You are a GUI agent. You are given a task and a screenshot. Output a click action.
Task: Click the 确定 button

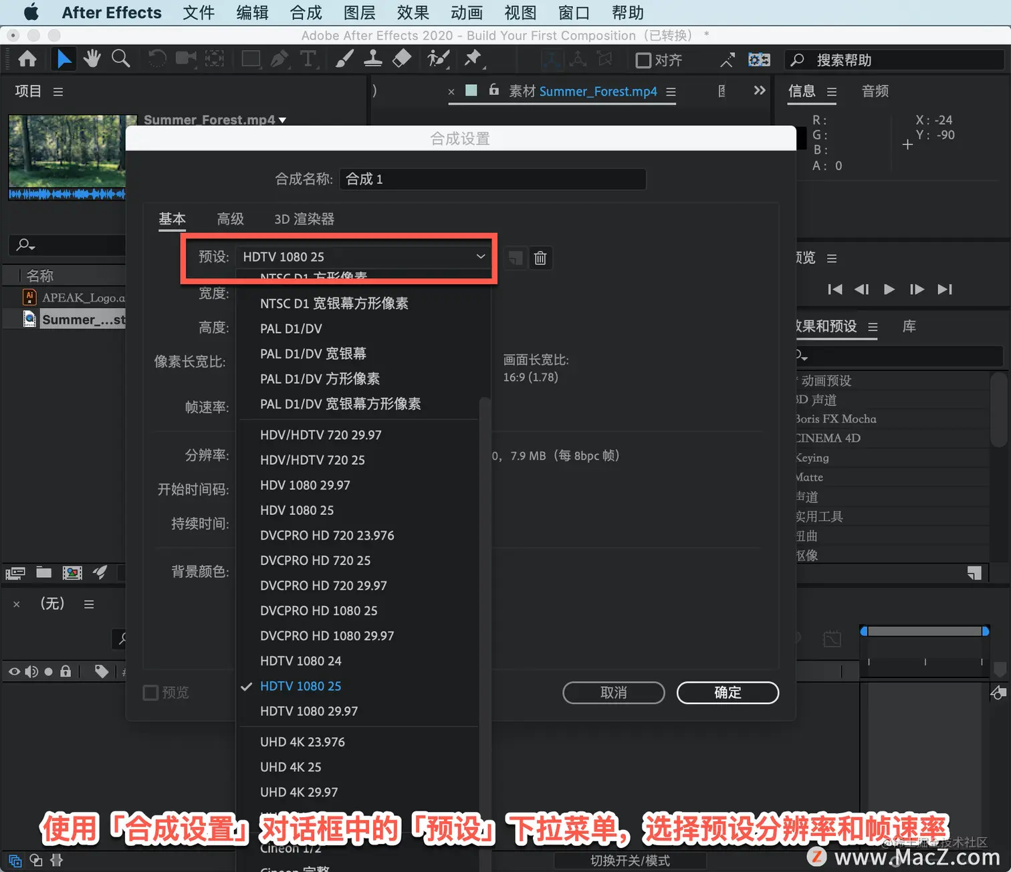[728, 693]
